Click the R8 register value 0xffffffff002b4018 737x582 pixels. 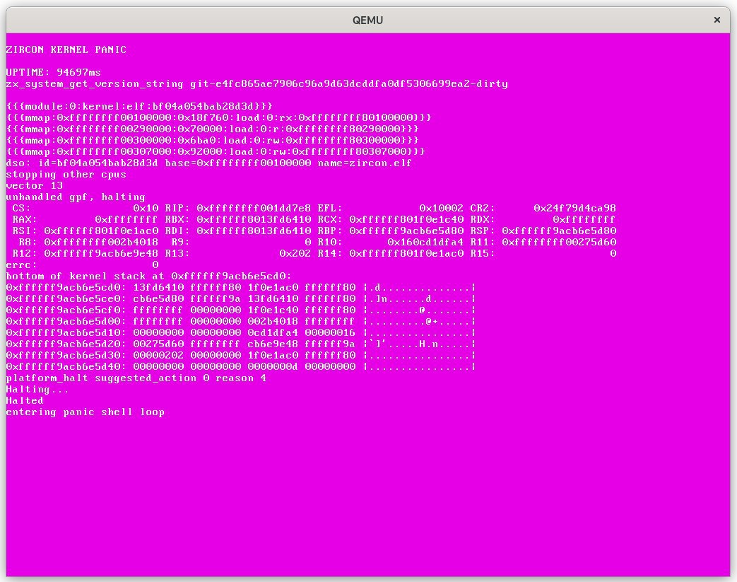(101, 242)
